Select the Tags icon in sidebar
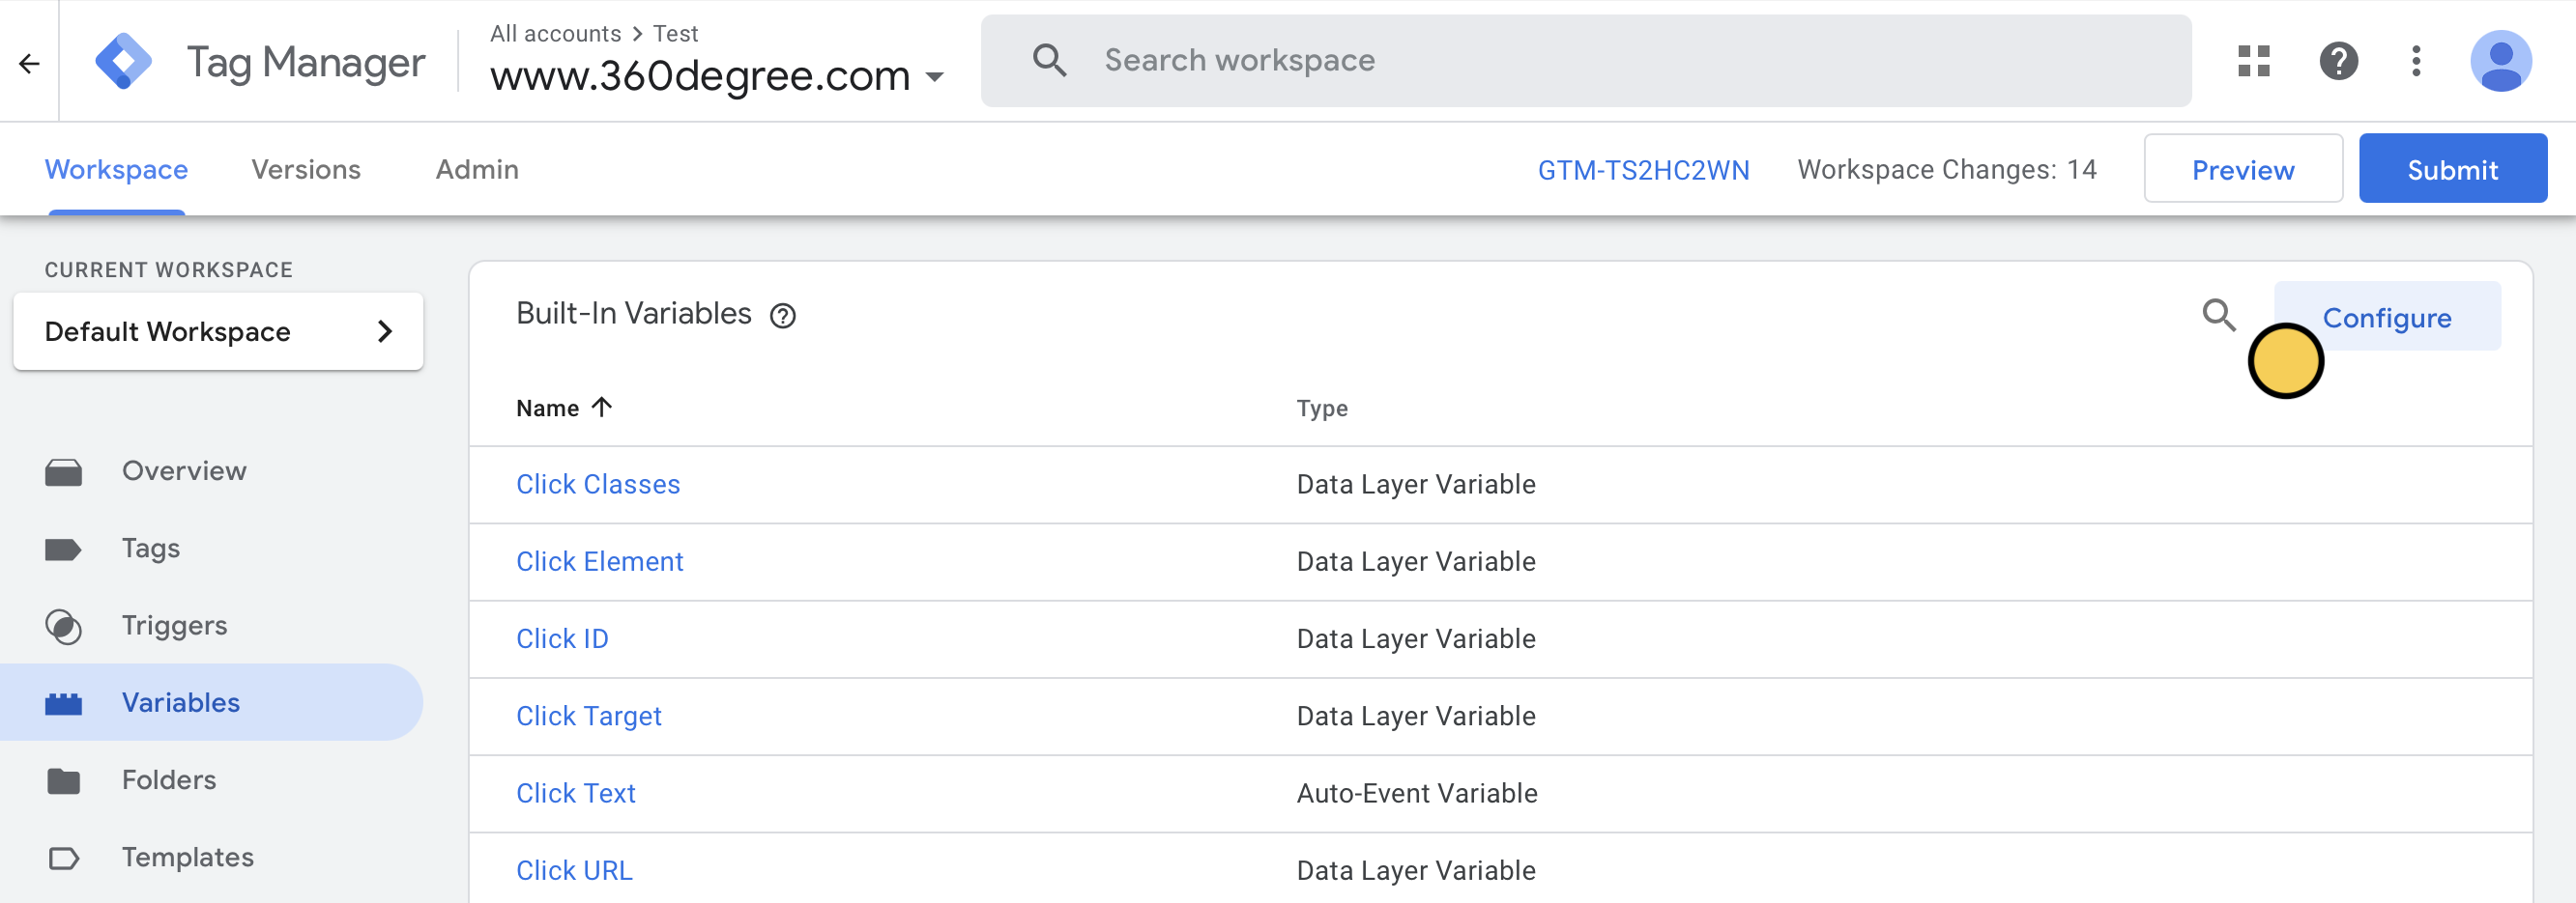The image size is (2576, 903). pos(64,548)
